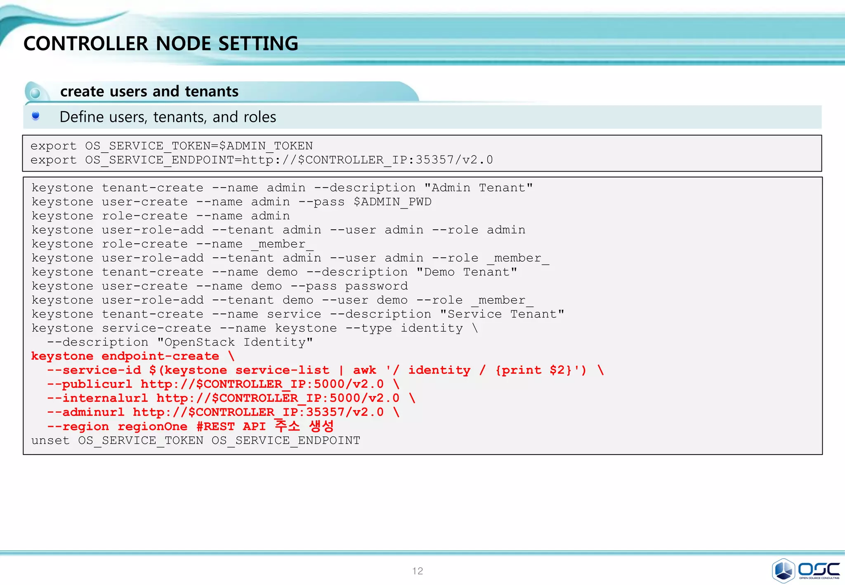
Task: Click the role-create _member_ command line
Action: point(172,244)
